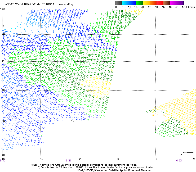The width and height of the screenshot is (196, 172).
Task: Click the purple '9:56' pass time label
Action: click(69, 161)
